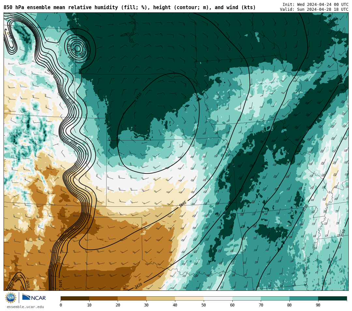Click the colorbar tick label 30

[x=146, y=305]
